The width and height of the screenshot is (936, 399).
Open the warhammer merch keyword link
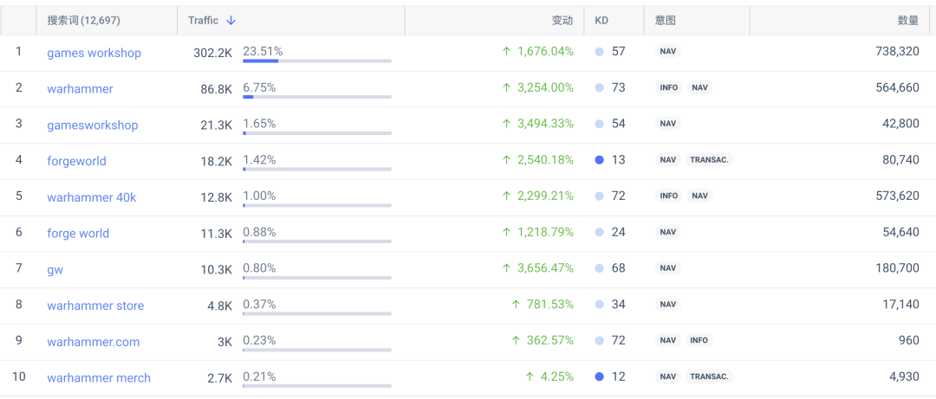pyautogui.click(x=99, y=378)
